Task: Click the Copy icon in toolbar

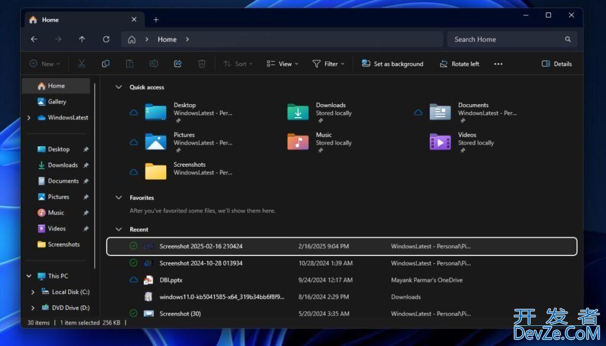Action: pos(105,64)
